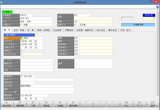Click the 社員番号順 button
The width and height of the screenshot is (160, 110).
click(x=138, y=25)
